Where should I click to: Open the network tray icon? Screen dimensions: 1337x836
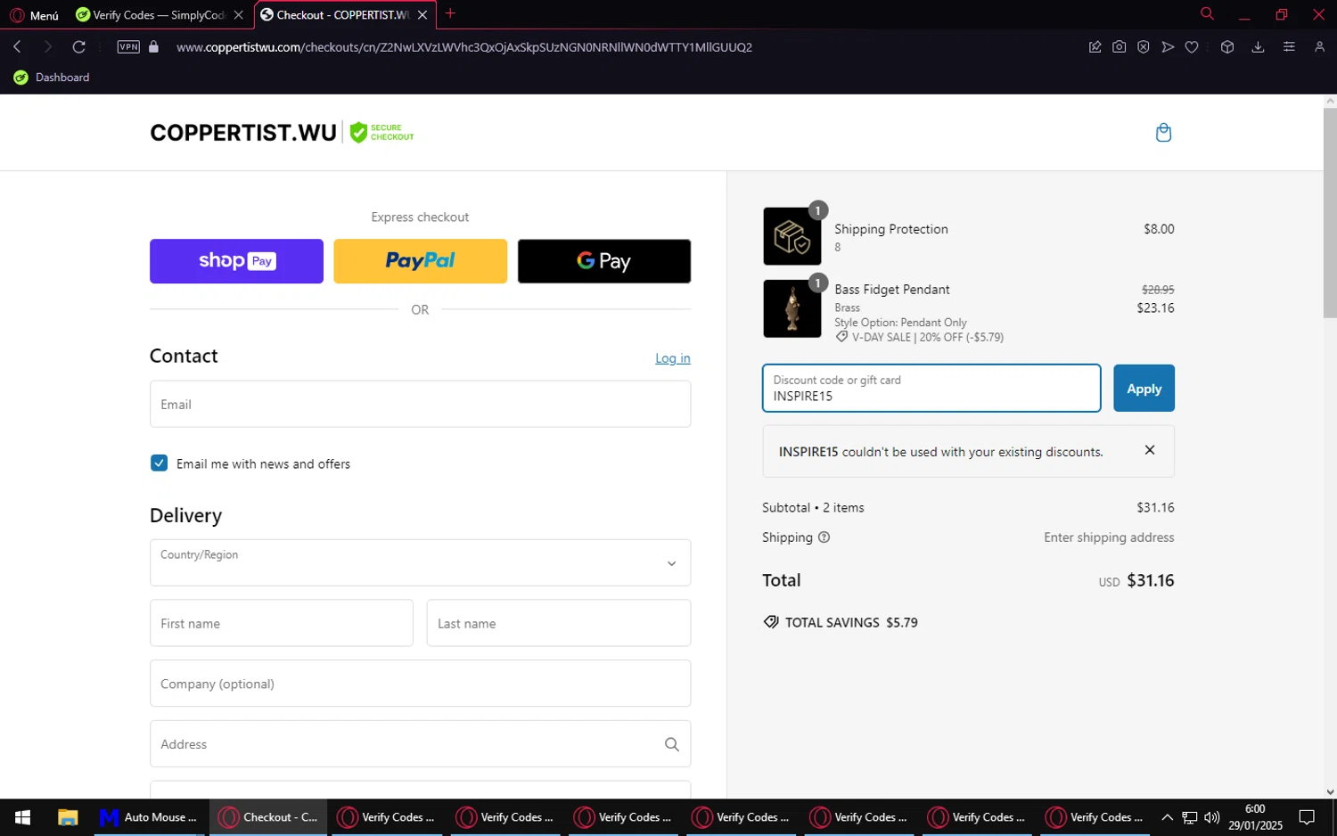pyautogui.click(x=1190, y=817)
